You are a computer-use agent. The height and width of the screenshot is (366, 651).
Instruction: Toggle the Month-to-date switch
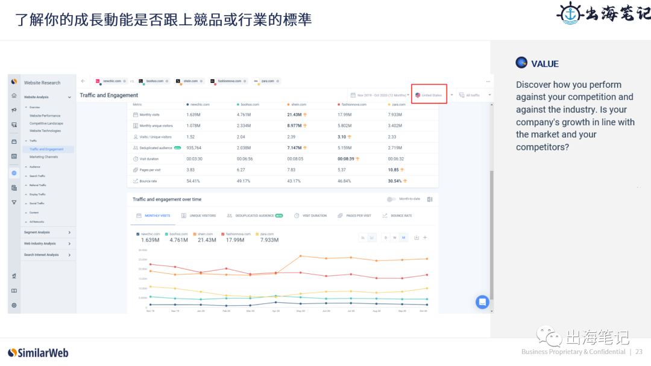pyautogui.click(x=391, y=199)
